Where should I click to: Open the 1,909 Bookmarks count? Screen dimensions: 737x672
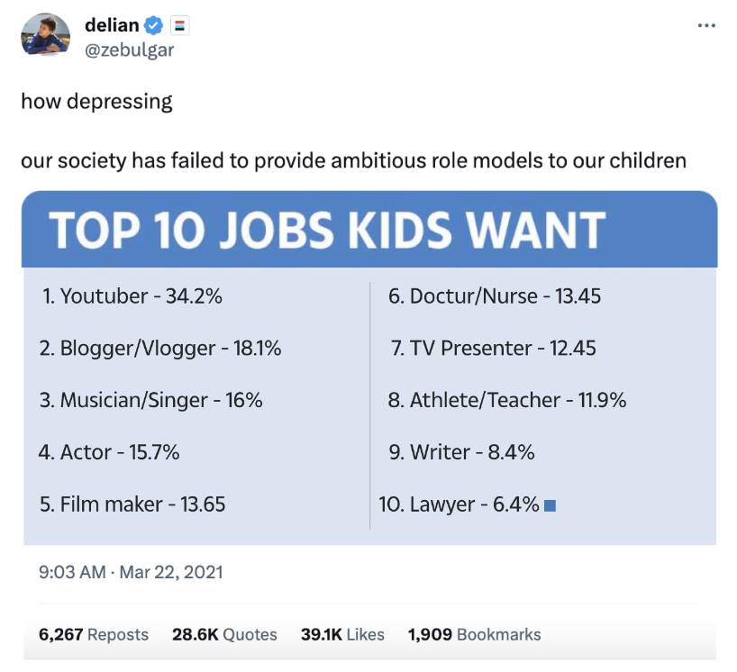(474, 634)
